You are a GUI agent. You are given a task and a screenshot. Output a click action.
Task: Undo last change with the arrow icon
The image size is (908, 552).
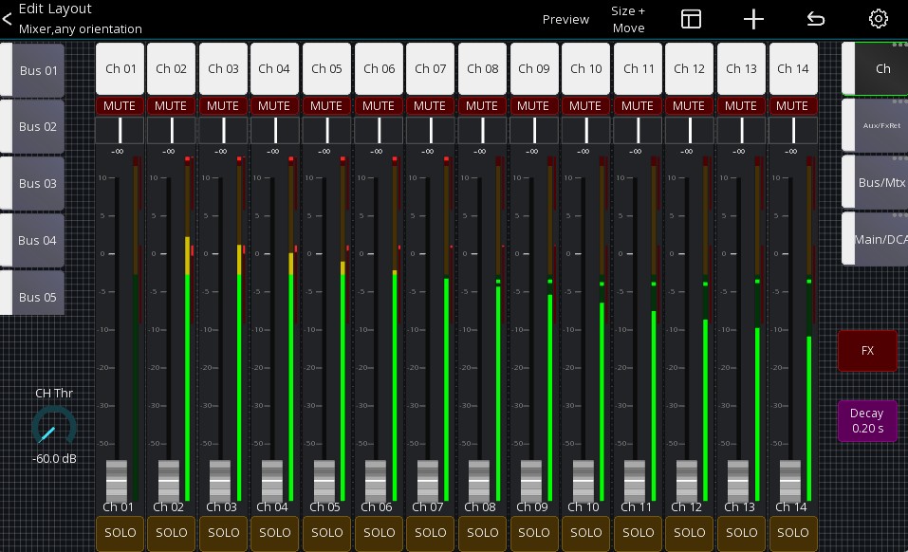click(x=815, y=19)
